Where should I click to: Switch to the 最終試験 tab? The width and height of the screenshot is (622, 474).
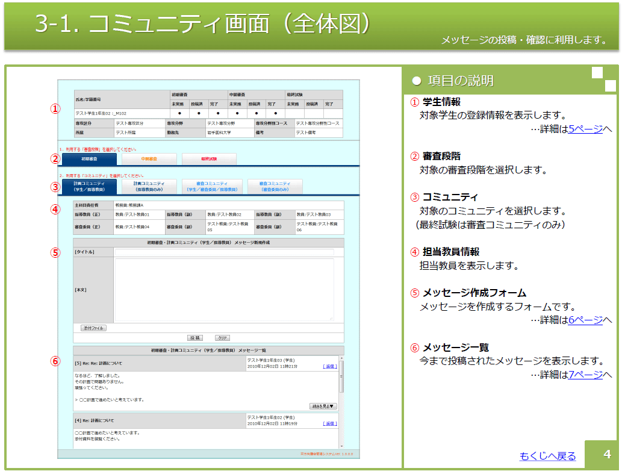coord(209,159)
